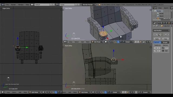The height and width of the screenshot is (97, 173).
Task: Adjust View subdivisions slider field
Action: click(x=157, y=48)
